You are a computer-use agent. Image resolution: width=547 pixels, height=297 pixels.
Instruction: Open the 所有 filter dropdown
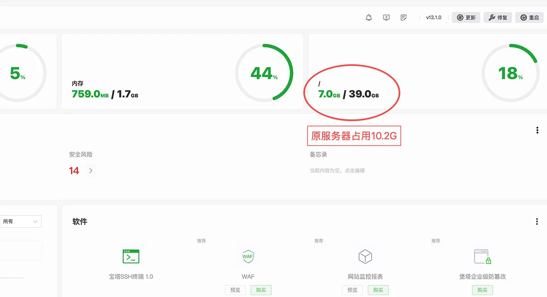(21, 221)
